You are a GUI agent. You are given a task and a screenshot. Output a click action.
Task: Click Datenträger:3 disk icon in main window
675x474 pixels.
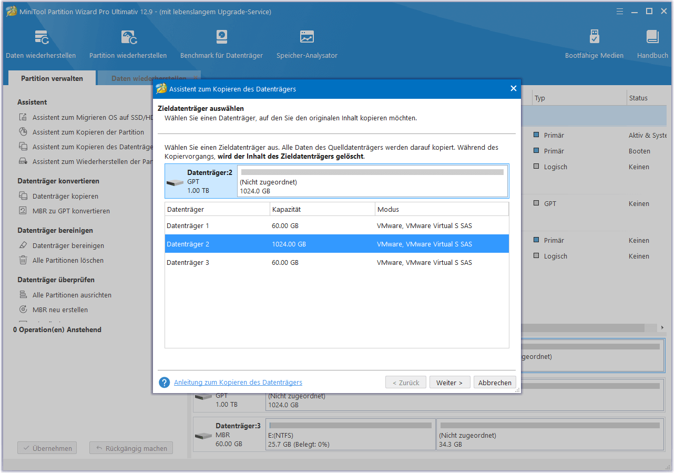pyautogui.click(x=203, y=436)
